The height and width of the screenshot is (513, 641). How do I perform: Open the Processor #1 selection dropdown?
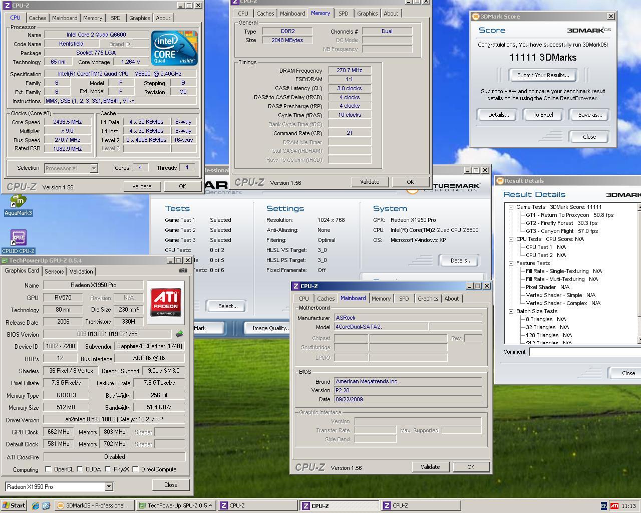pyautogui.click(x=94, y=168)
